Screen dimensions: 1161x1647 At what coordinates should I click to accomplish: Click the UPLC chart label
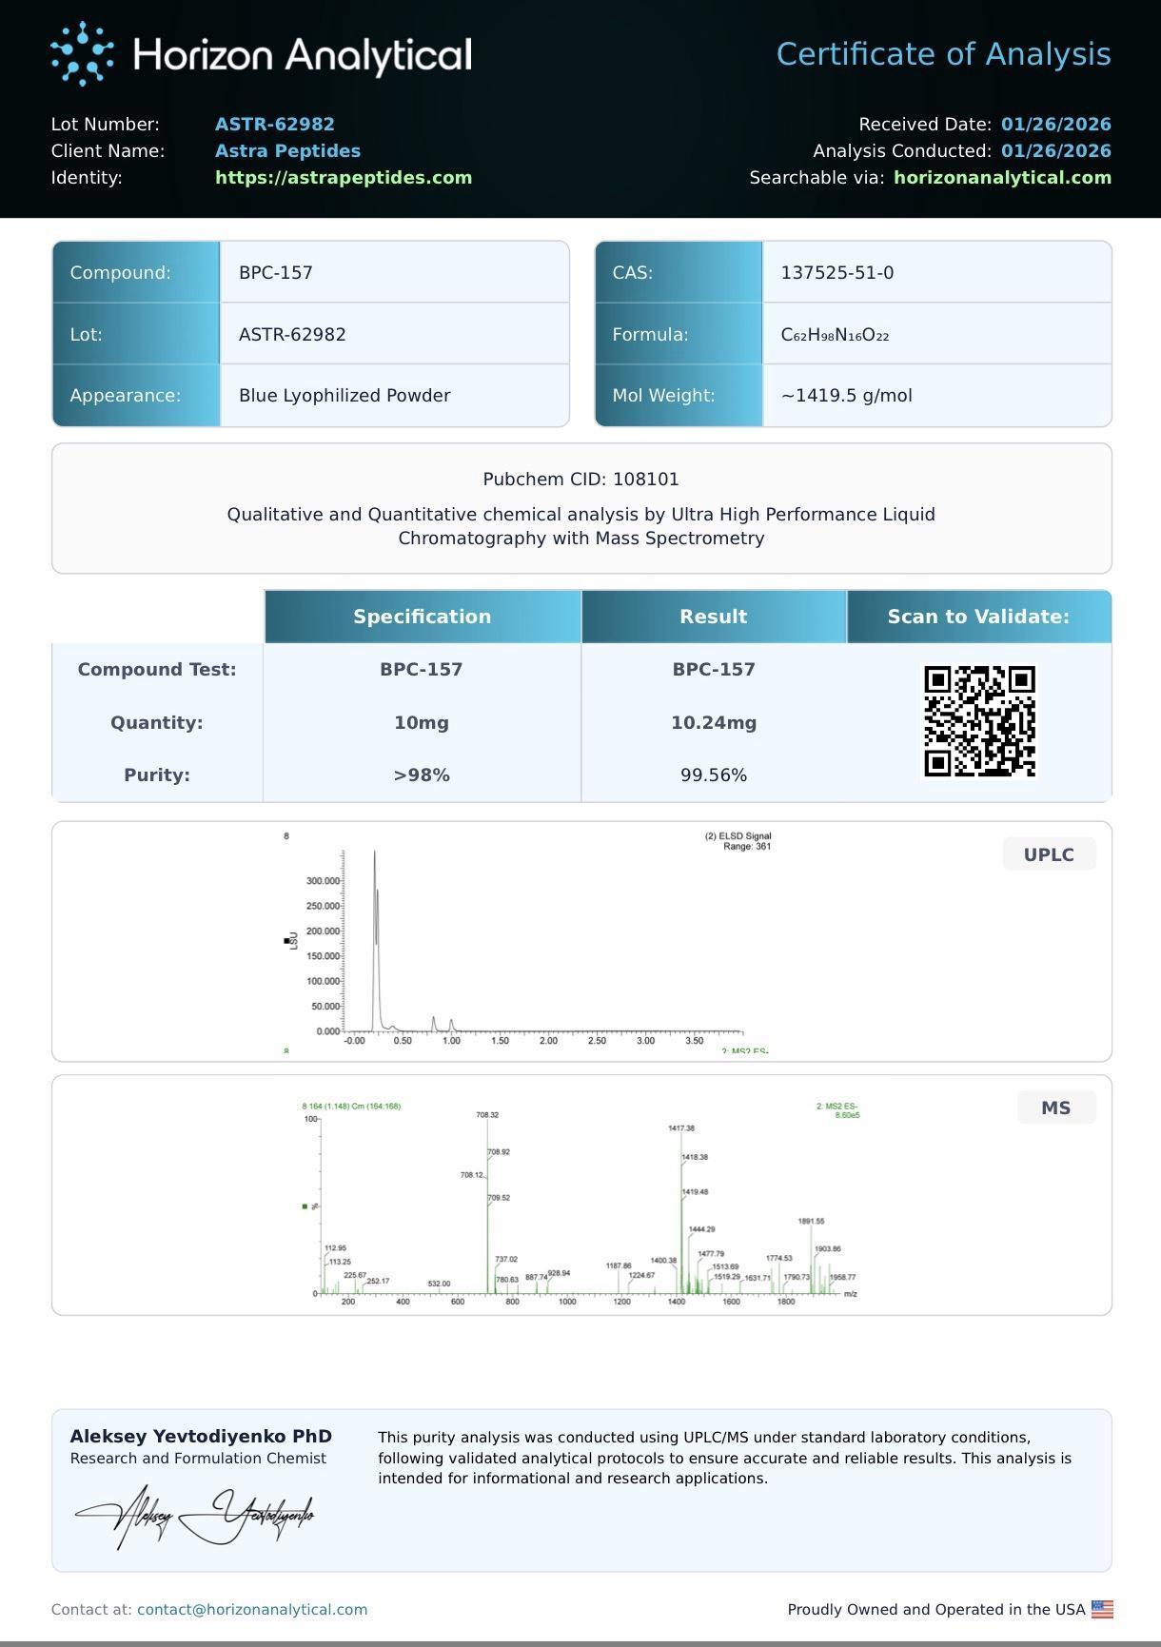(1049, 854)
